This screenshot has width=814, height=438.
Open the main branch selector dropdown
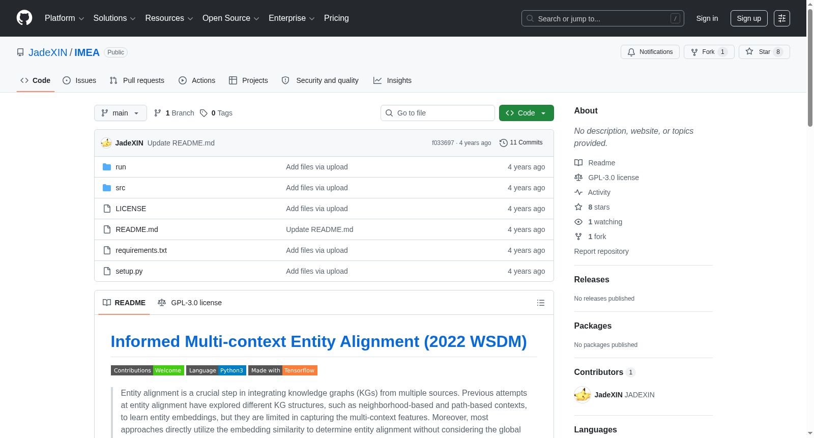tap(121, 113)
